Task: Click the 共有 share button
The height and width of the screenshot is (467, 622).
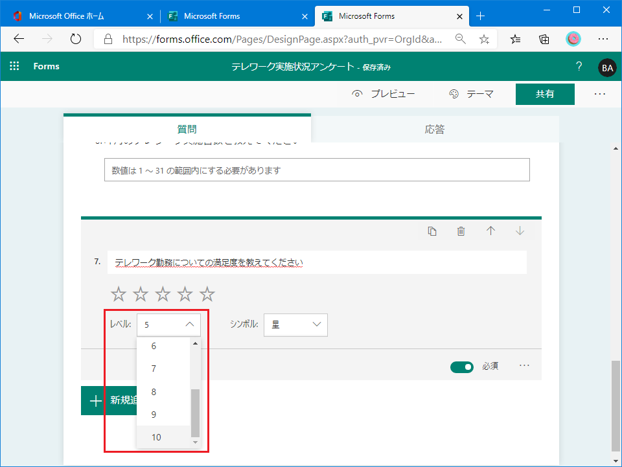Action: tap(545, 94)
